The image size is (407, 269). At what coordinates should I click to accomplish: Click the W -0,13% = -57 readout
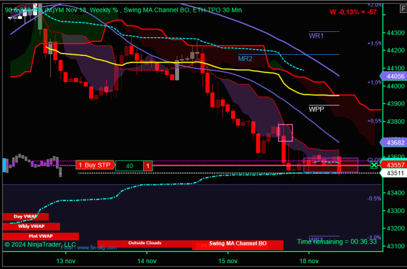(353, 12)
